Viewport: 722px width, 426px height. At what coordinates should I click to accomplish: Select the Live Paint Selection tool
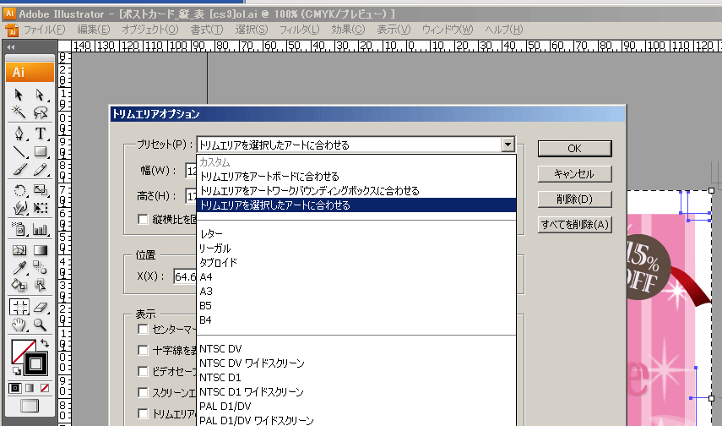(x=41, y=285)
